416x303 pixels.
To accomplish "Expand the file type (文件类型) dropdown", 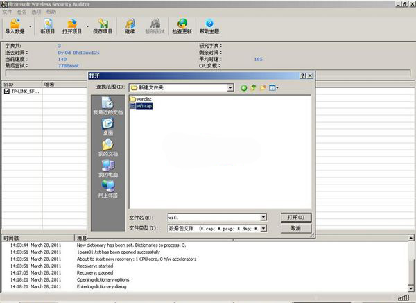I will pos(263,227).
